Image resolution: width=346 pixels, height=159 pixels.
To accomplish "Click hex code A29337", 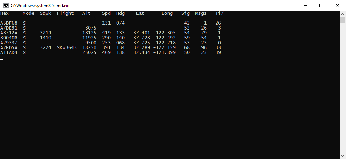I will click(x=9, y=43).
